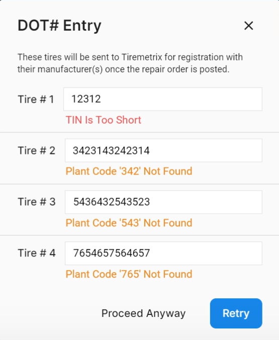Focus the Tire # 2 DOT number field
This screenshot has height=340, width=279.
tap(163, 150)
